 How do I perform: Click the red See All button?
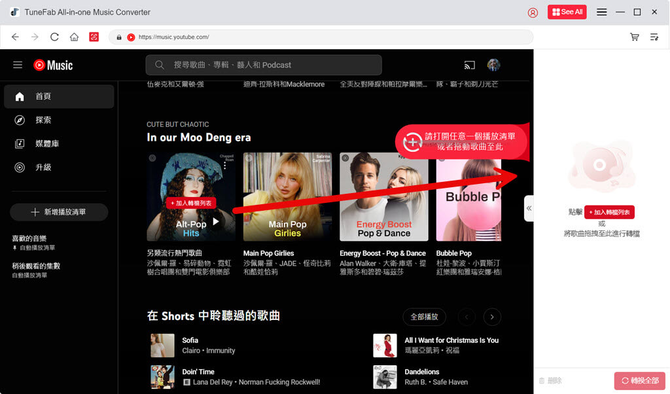[567, 12]
